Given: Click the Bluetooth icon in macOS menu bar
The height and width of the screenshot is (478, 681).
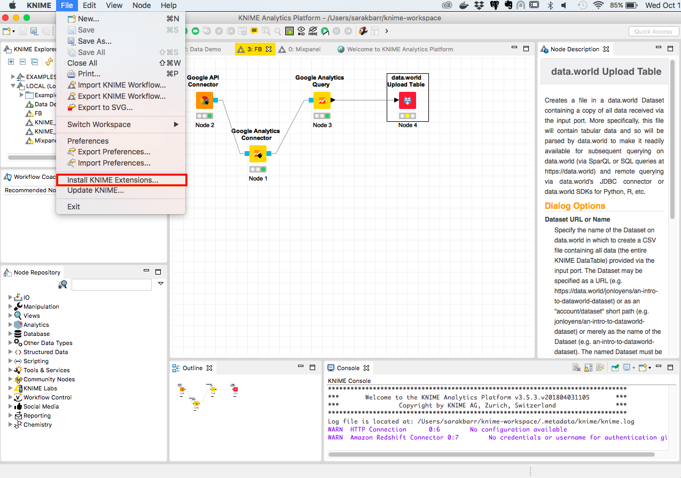Looking at the screenshot, I should pyautogui.click(x=550, y=5).
